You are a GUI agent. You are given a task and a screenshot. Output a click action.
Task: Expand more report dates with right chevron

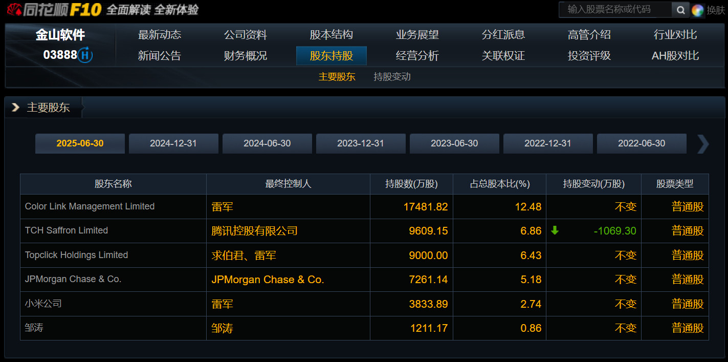tap(702, 144)
